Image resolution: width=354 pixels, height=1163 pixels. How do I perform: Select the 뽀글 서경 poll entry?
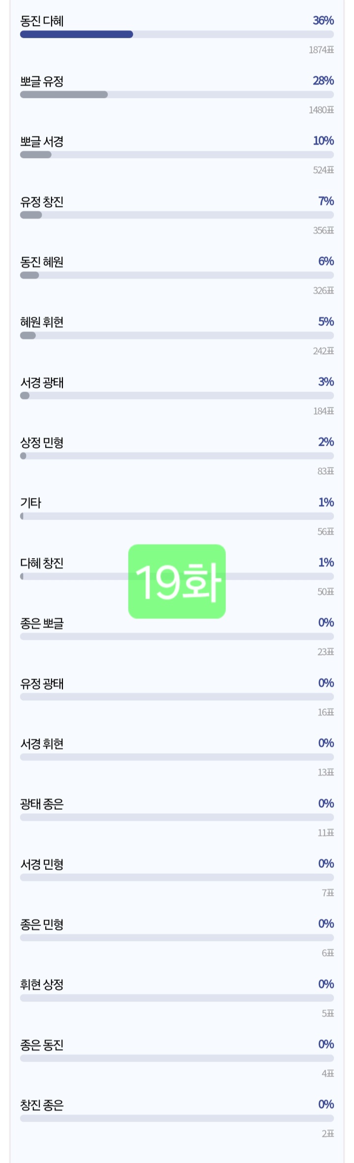click(x=42, y=142)
